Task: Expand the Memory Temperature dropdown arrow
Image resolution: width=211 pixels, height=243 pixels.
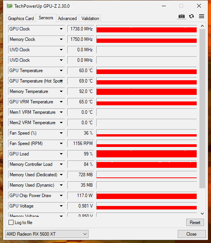Action: click(x=61, y=91)
